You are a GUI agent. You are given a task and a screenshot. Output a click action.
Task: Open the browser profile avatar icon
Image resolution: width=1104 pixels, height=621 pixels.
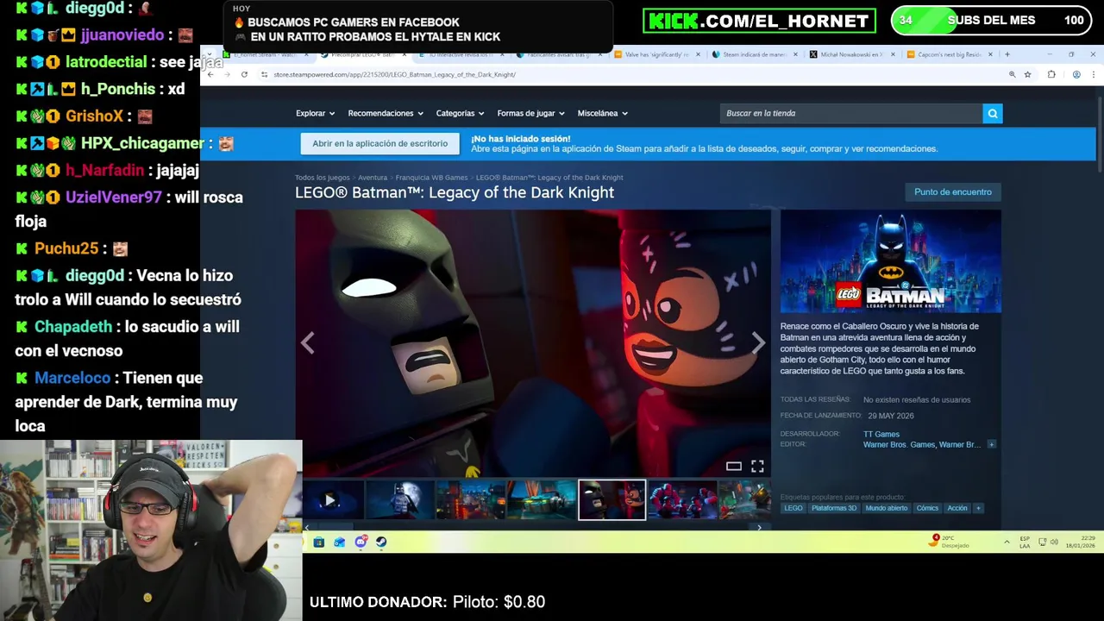click(1076, 74)
